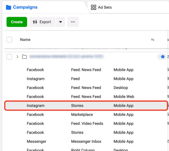The width and height of the screenshot is (169, 151).
Task: Click the Export button
Action: [x=42, y=22]
